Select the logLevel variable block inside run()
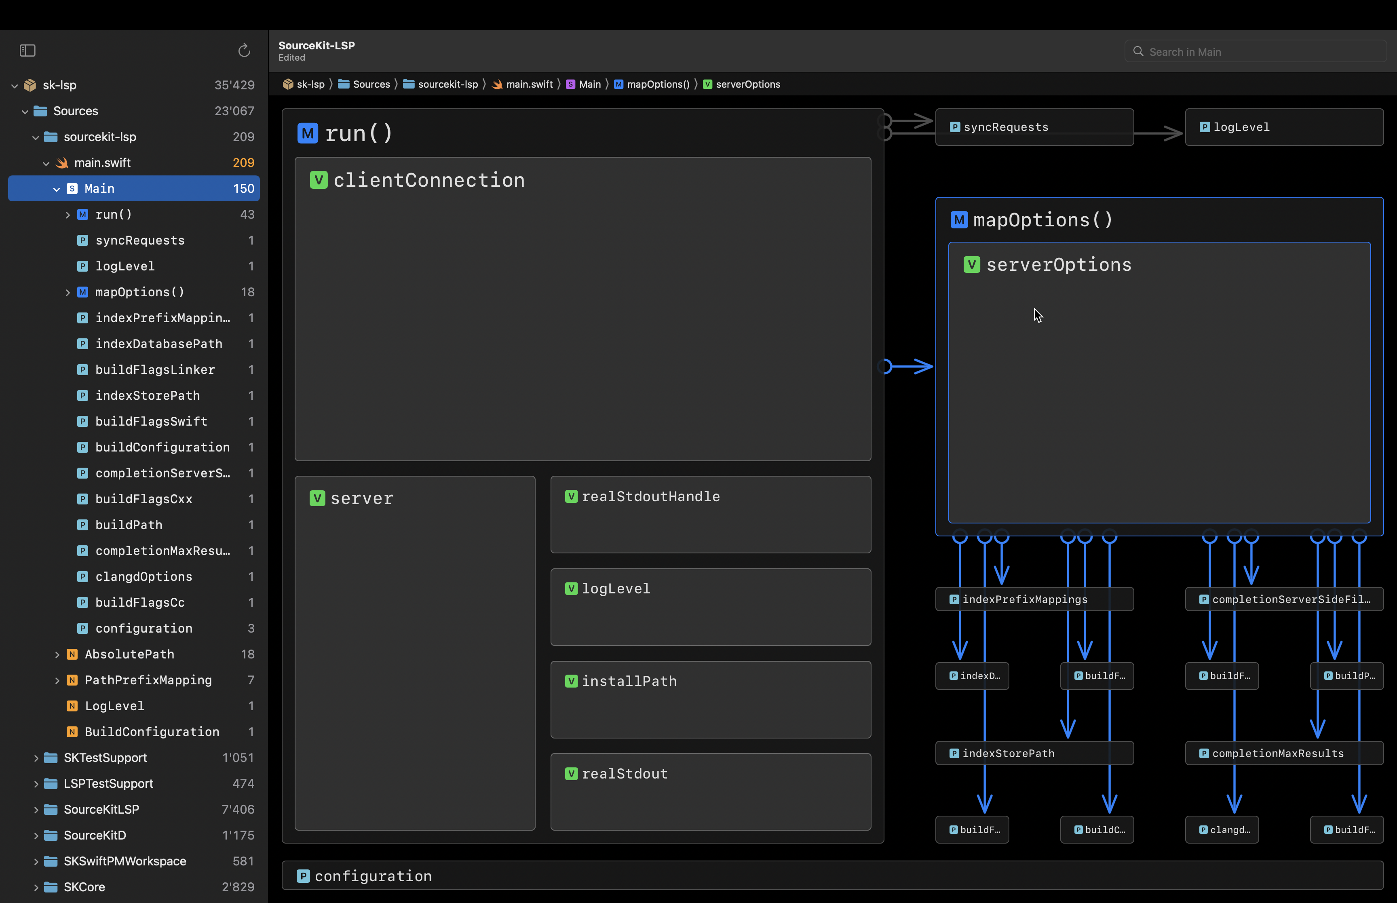The image size is (1397, 903). pyautogui.click(x=711, y=607)
